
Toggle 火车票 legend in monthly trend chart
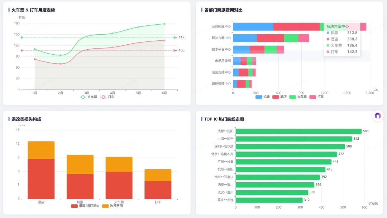[x=89, y=97]
